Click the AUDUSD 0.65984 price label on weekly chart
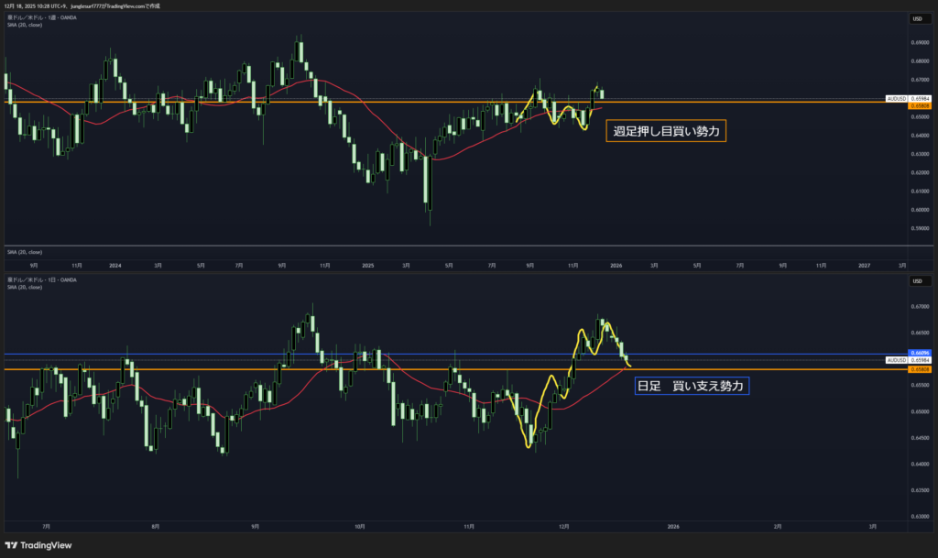 909,98
